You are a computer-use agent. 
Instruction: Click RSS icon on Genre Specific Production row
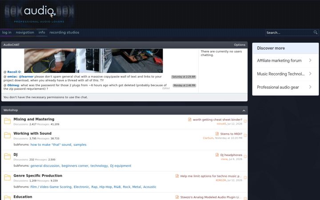[245, 177]
